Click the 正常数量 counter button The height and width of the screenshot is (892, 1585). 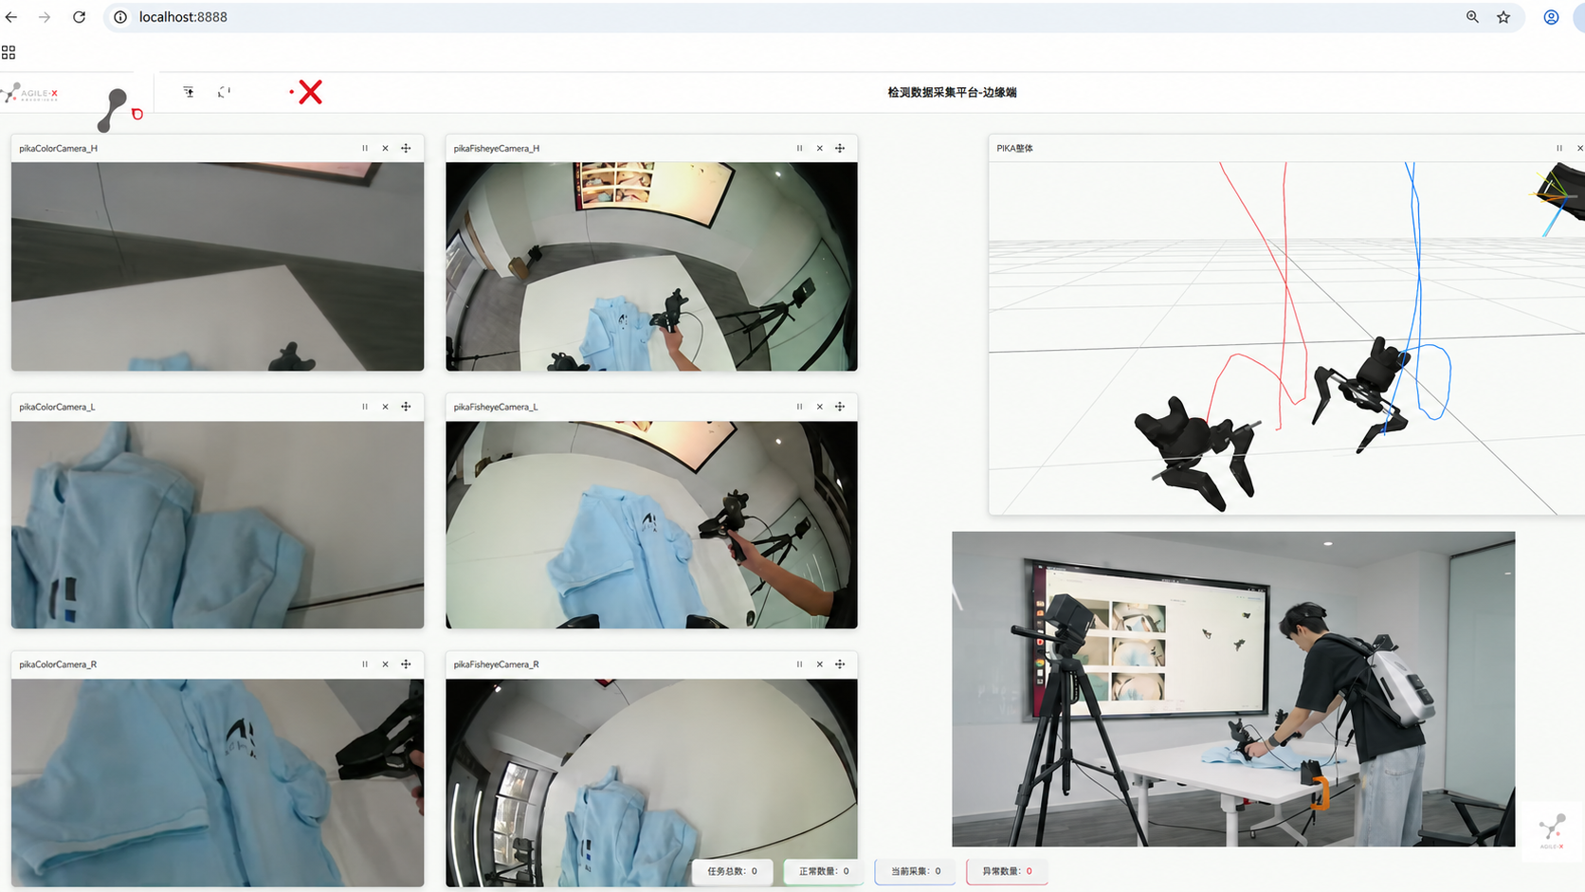(x=823, y=871)
